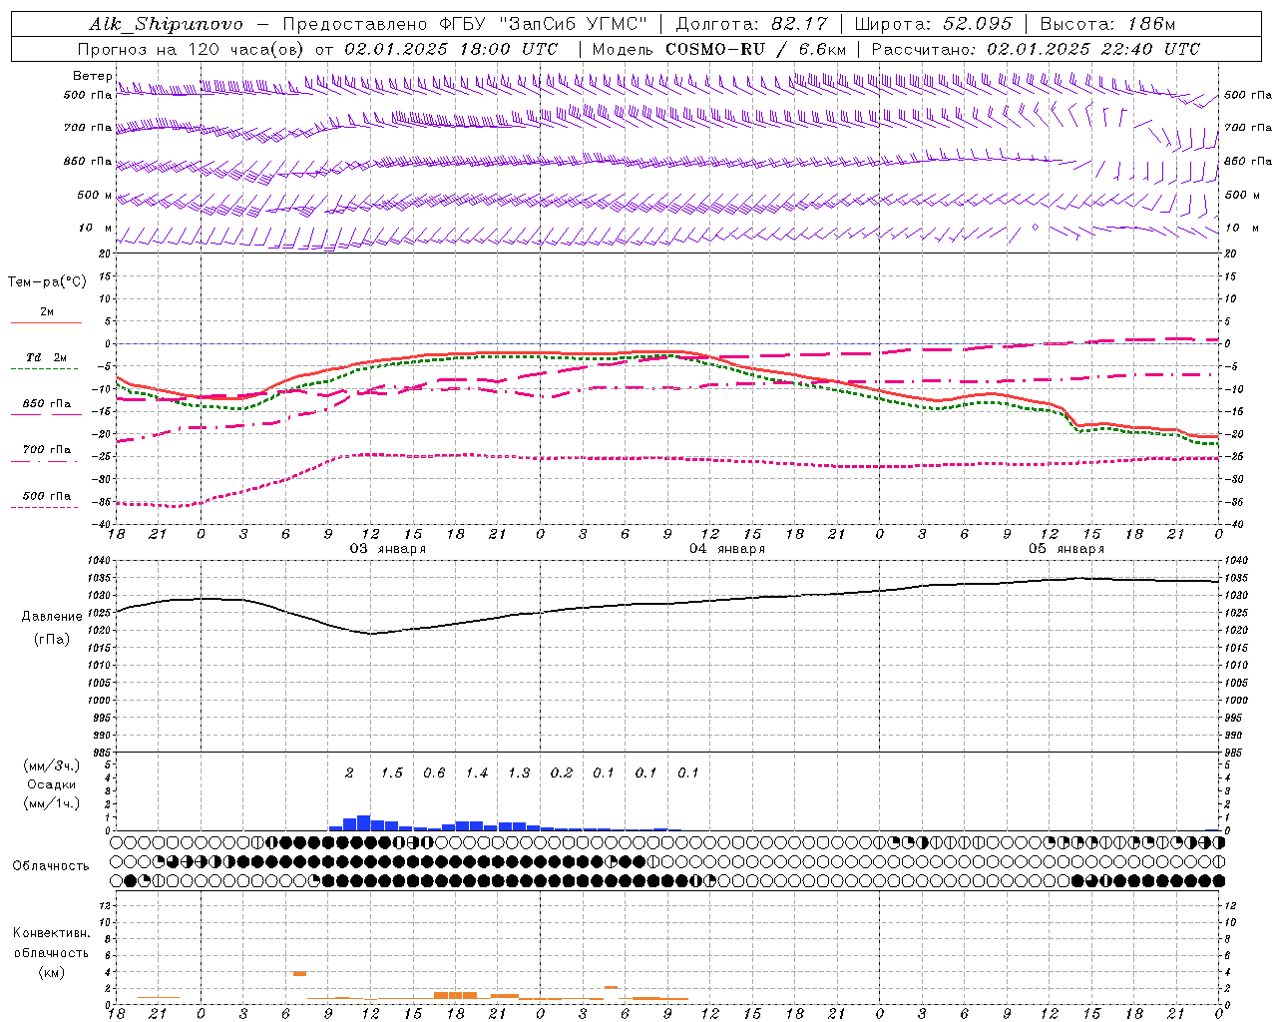Click the Конвективн. convective cloud label
1277x1022 pixels.
[51, 934]
